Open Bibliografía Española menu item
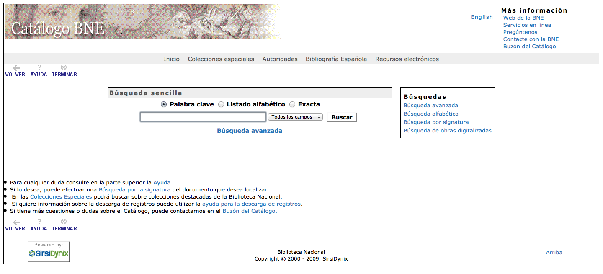 336,59
